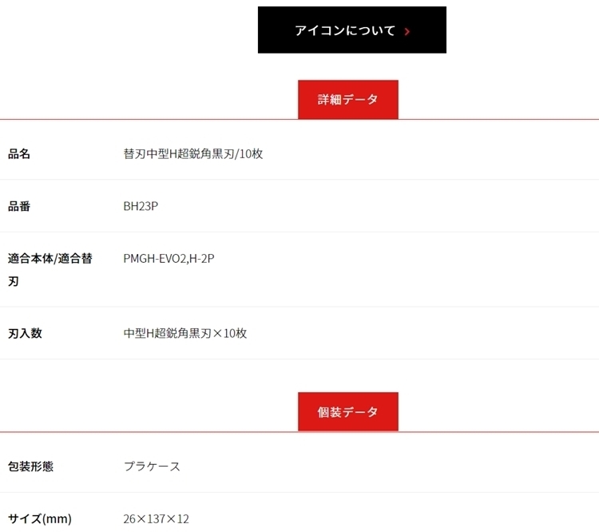Click the red chevron arrow beside アイコンについて
The height and width of the screenshot is (532, 599).
[407, 32]
